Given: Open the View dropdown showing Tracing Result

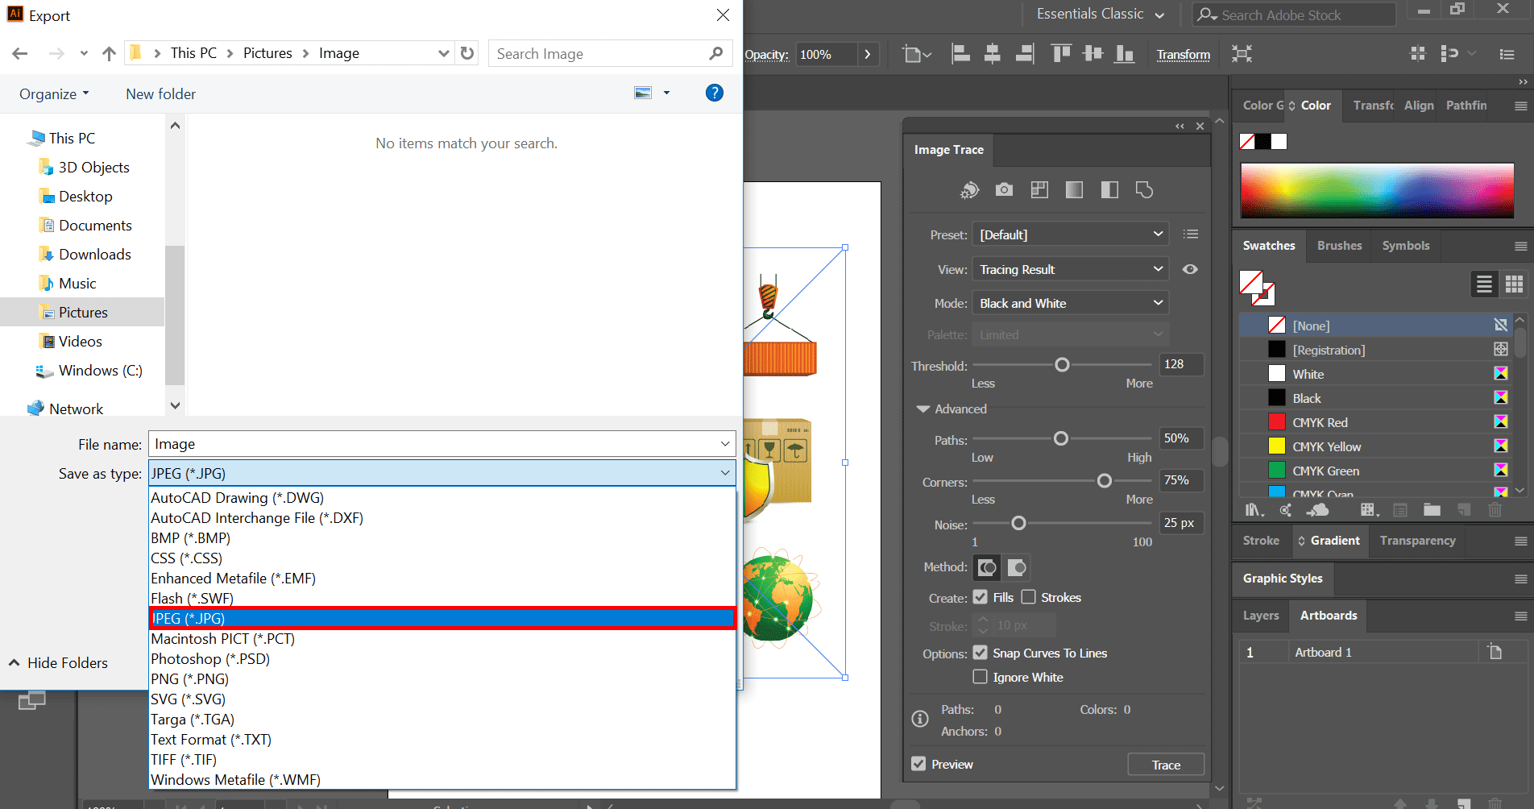Looking at the screenshot, I should click(1070, 269).
